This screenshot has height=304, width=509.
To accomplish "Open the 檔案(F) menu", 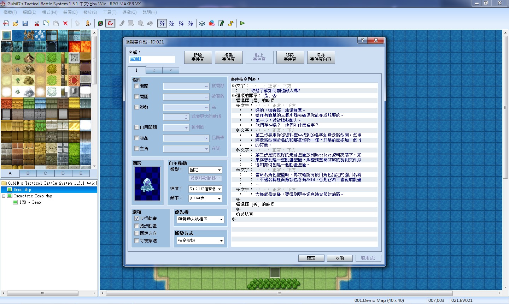I will coord(10,12).
